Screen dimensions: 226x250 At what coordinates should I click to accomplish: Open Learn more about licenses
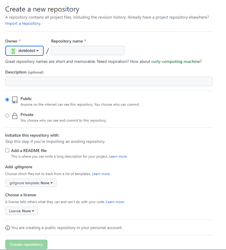click(x=115, y=202)
